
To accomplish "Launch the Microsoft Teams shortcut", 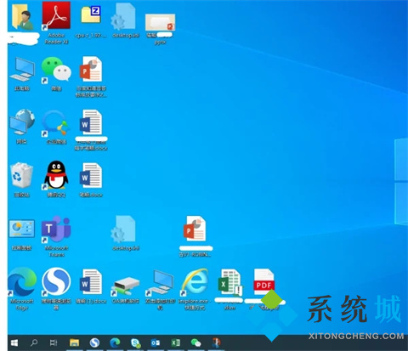I will click(x=56, y=229).
